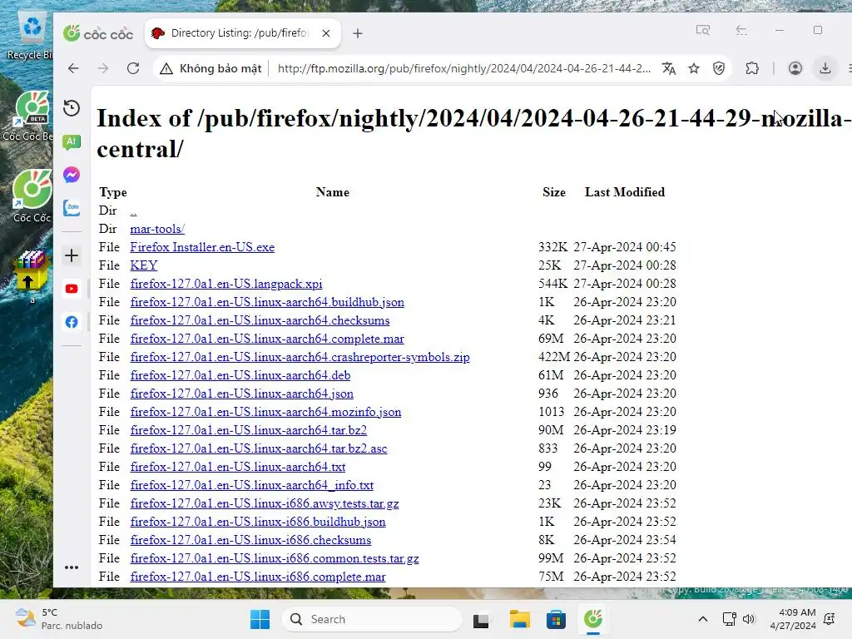Image resolution: width=852 pixels, height=639 pixels.
Task: Open Task View on the taskbar
Action: 481,621
